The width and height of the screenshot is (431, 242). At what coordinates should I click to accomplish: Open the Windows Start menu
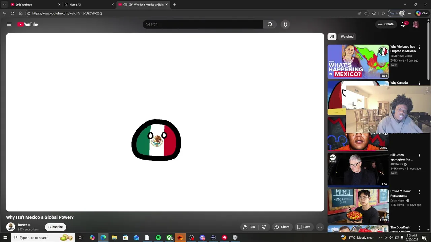tap(5, 238)
